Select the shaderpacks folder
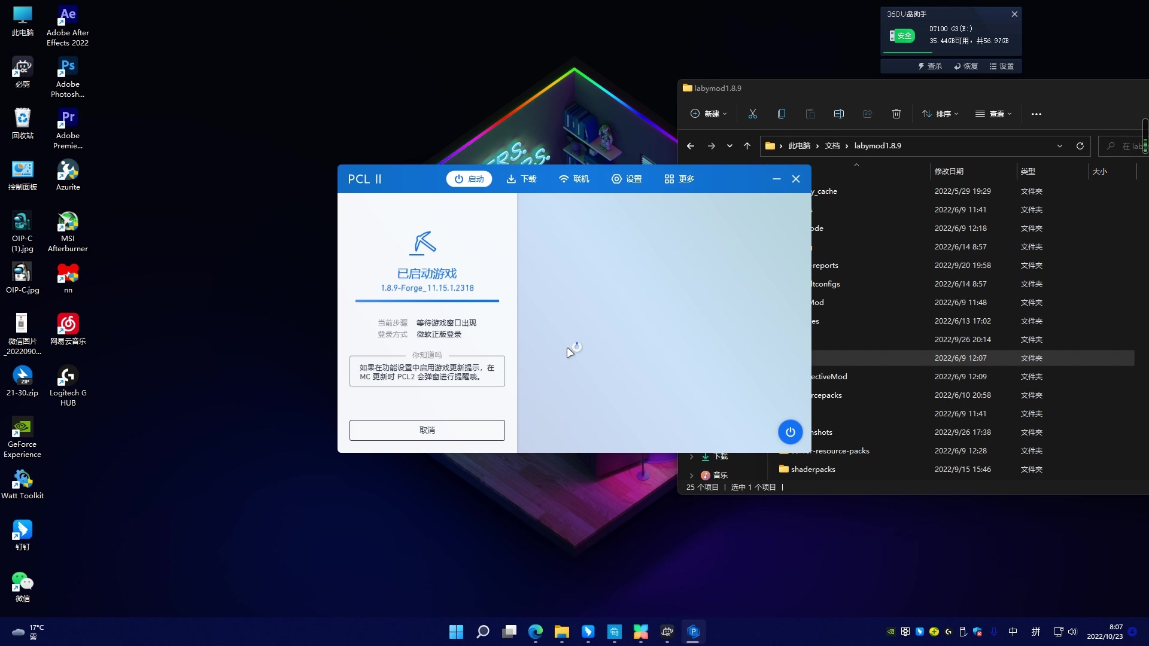The image size is (1149, 646). point(813,470)
